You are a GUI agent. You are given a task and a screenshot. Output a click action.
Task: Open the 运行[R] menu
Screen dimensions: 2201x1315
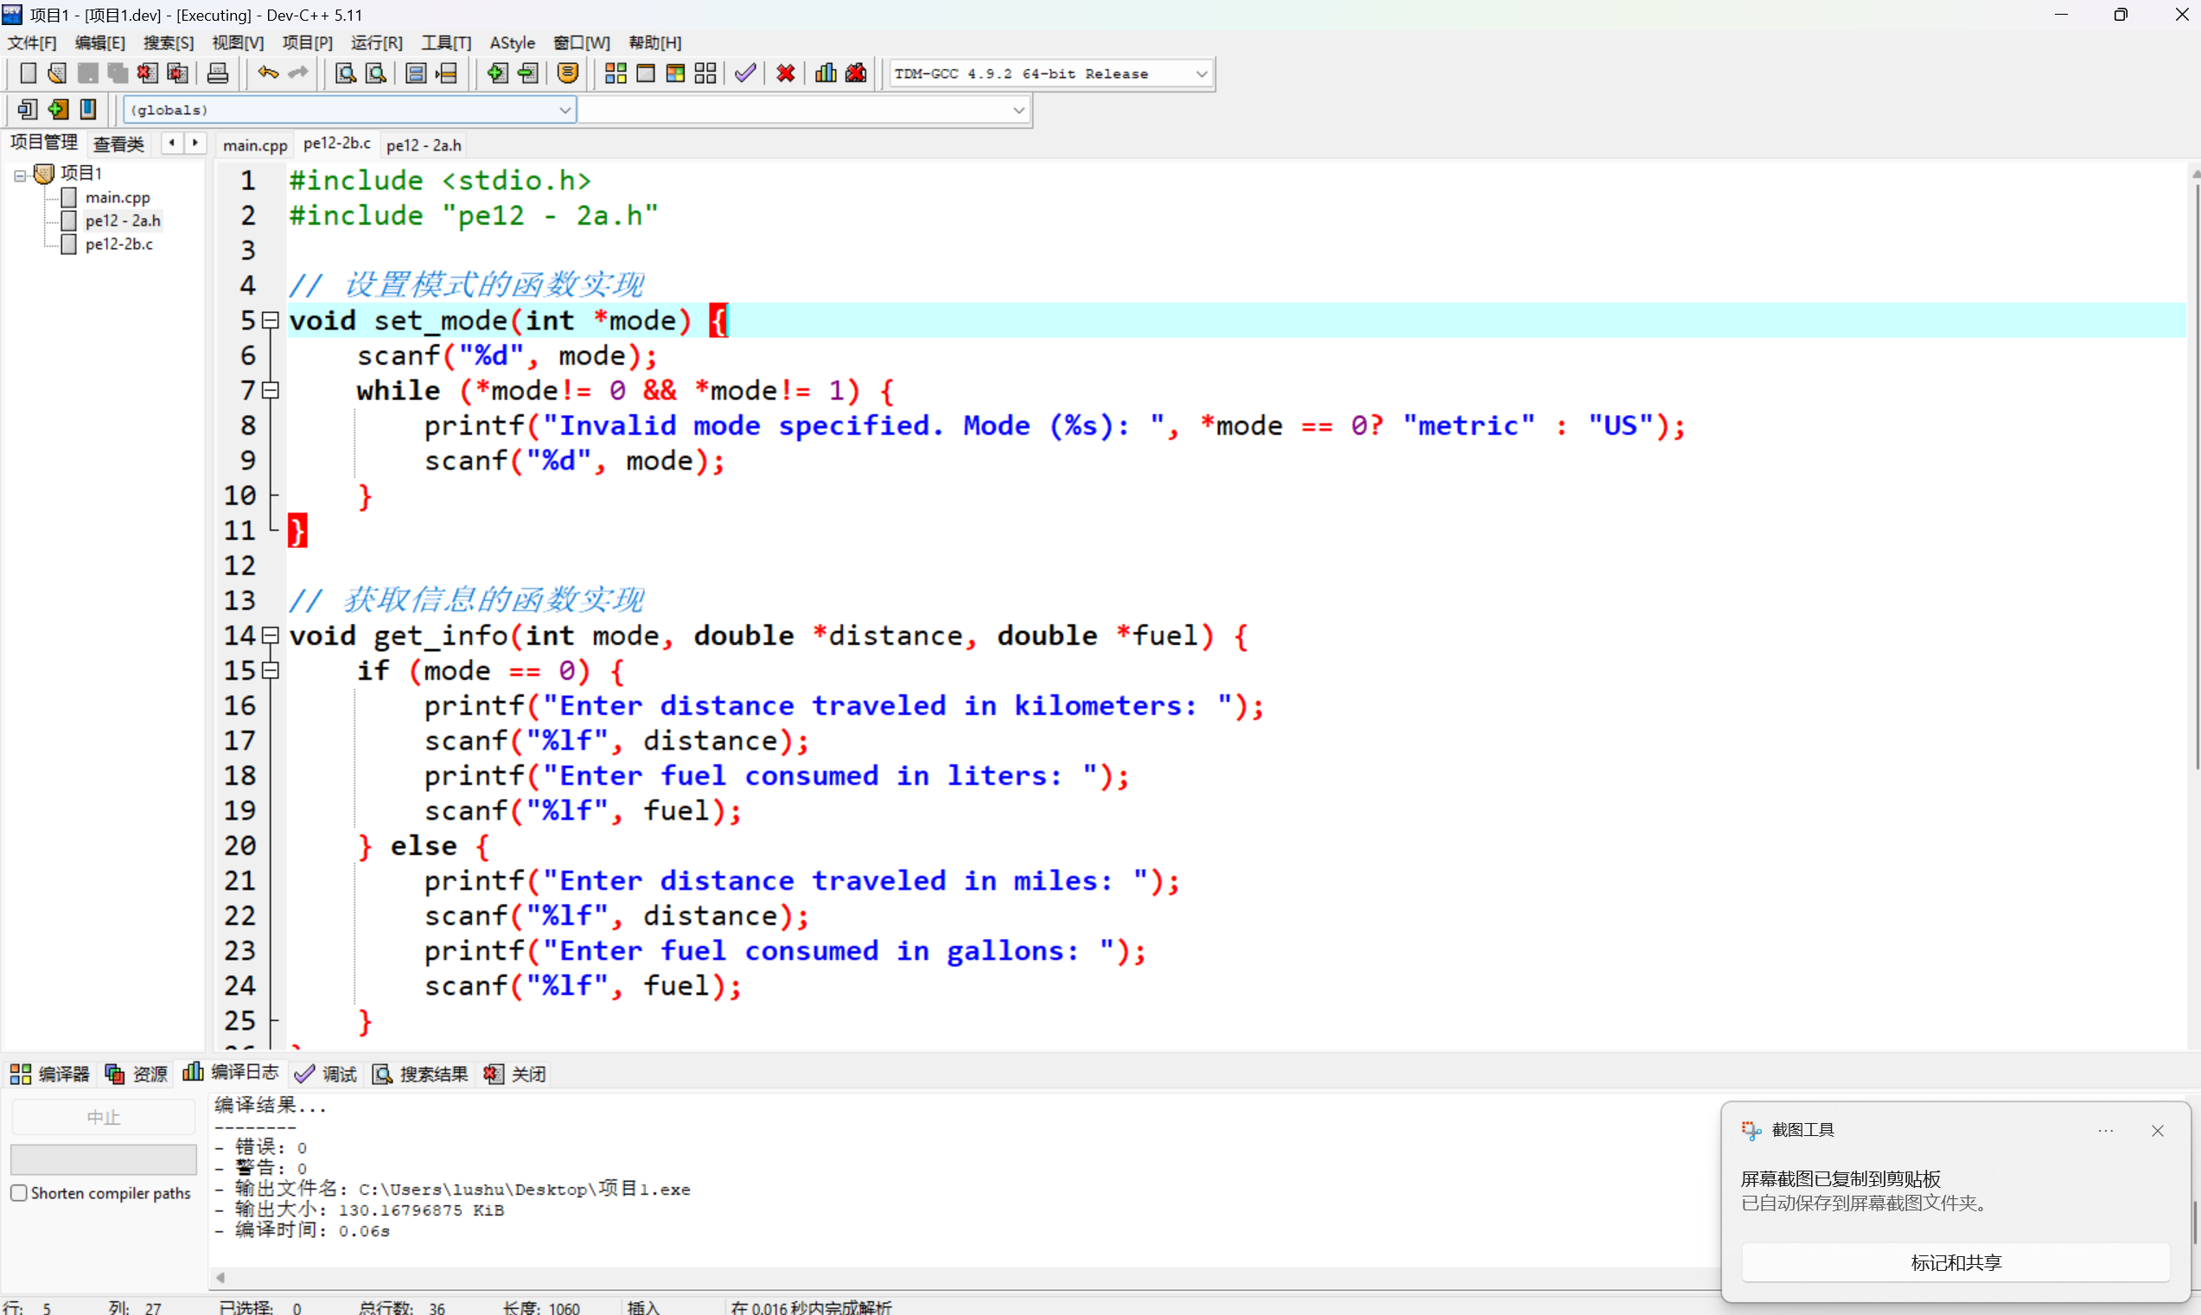(x=376, y=42)
